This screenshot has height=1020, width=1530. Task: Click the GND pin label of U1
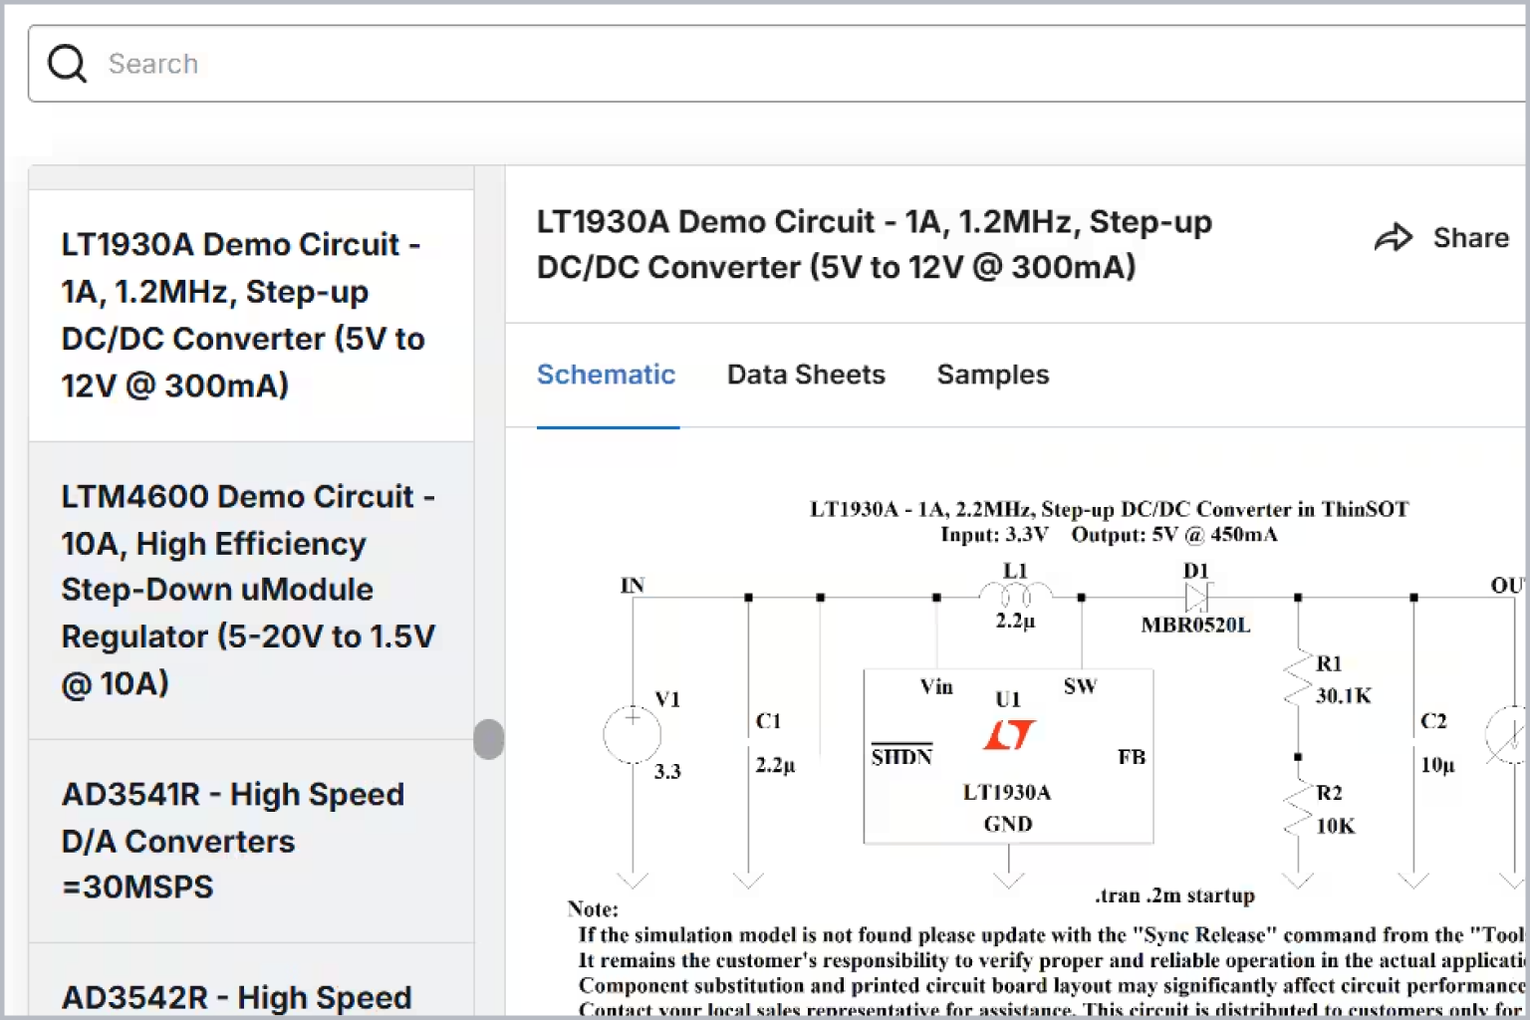1008,824
